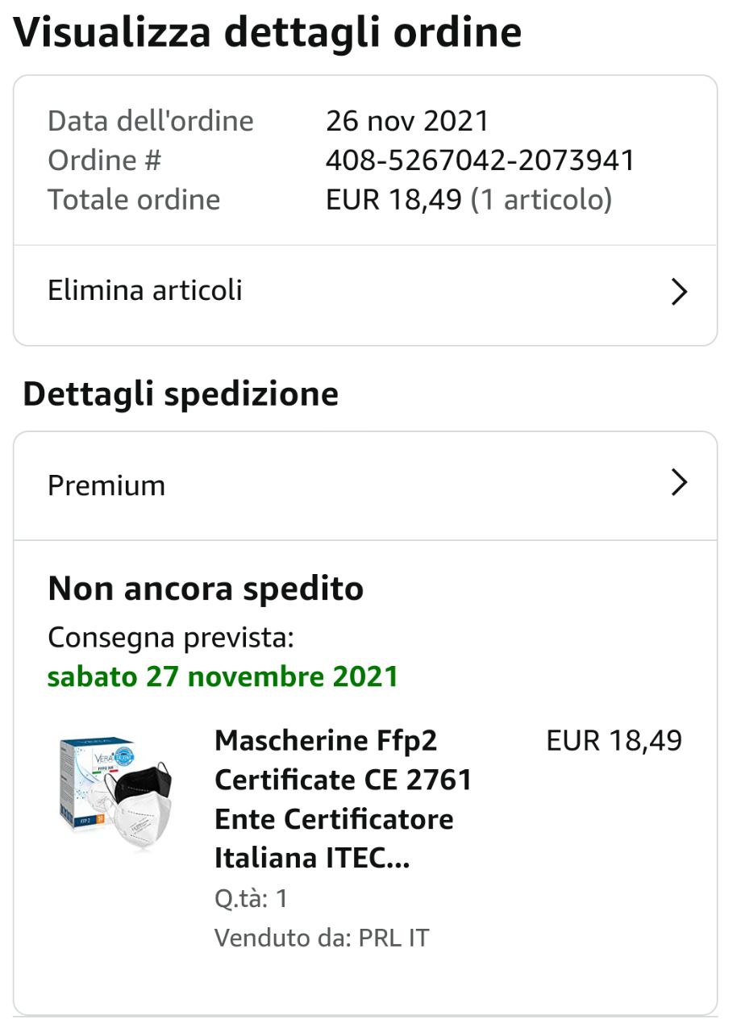Image resolution: width=741 pixels, height=1032 pixels.
Task: Tap the Dettagli spedizione section heading
Action: pyautogui.click(x=181, y=394)
